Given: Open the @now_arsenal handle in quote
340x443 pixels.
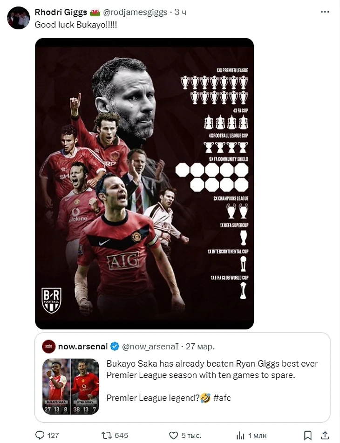Looking at the screenshot, I should [150, 347].
